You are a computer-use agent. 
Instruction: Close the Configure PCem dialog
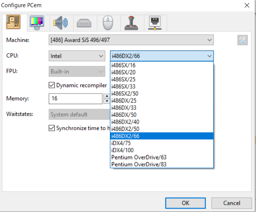(x=247, y=5)
